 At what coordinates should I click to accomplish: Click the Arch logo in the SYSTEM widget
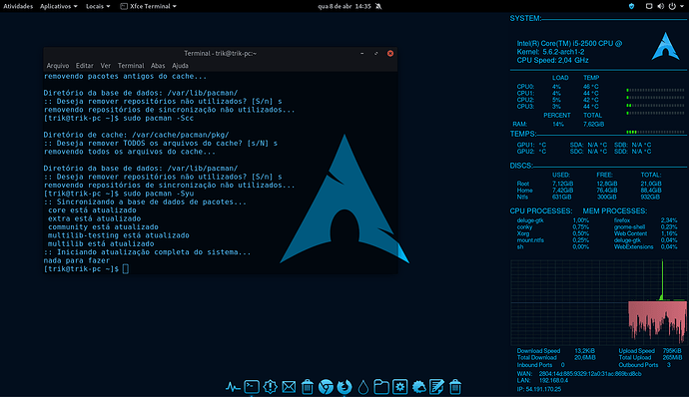tap(665, 46)
